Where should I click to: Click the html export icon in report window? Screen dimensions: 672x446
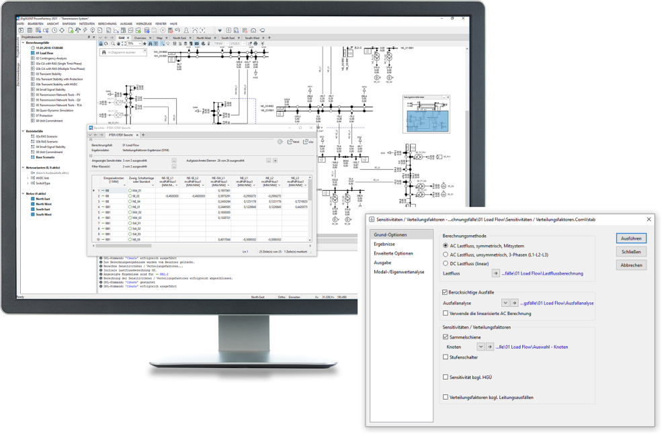(293, 141)
